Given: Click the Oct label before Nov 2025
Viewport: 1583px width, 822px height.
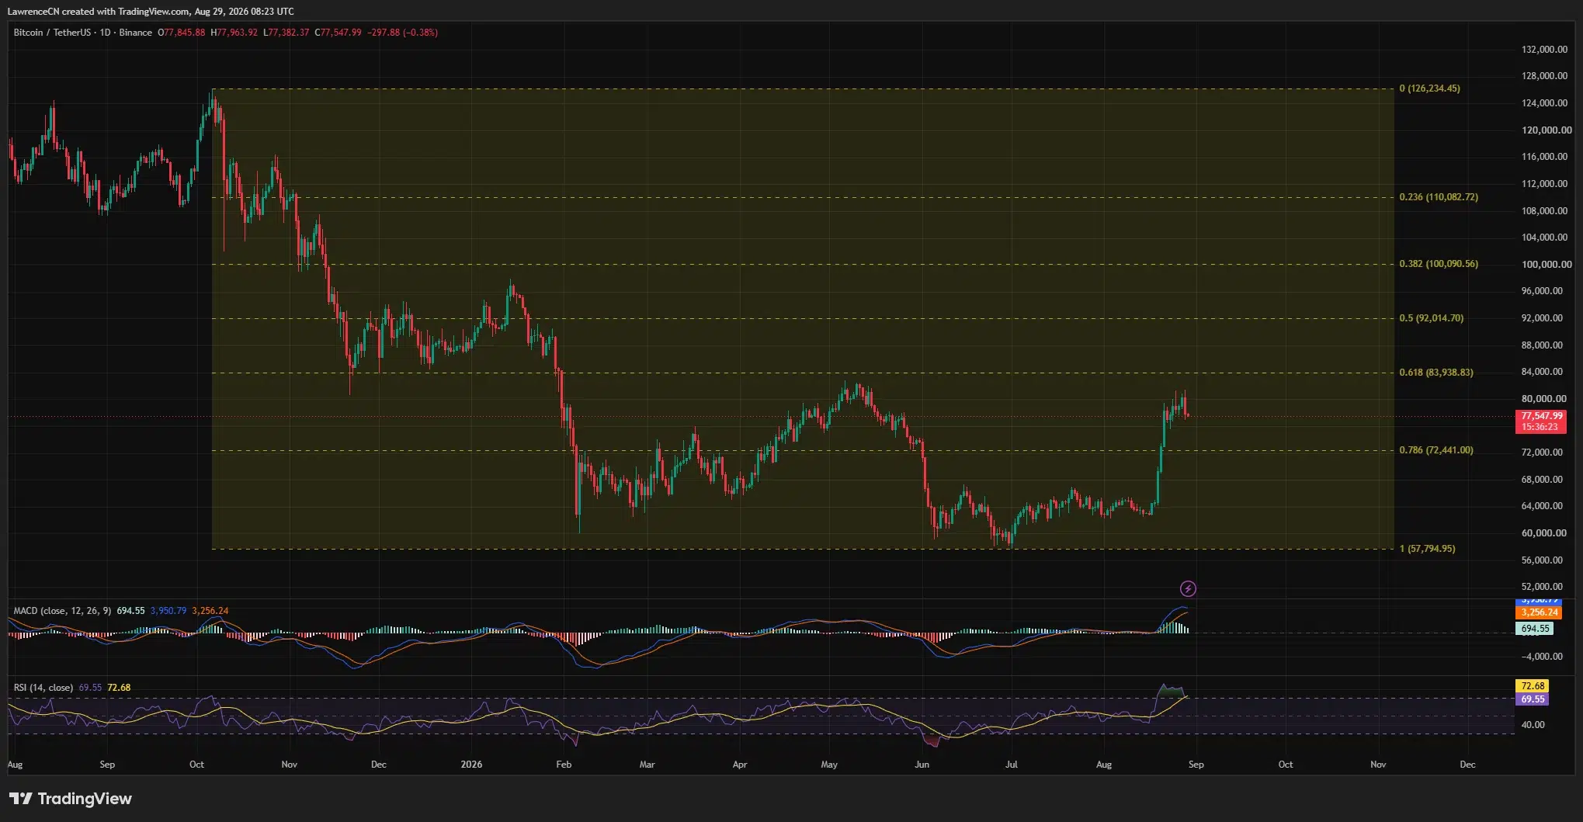Looking at the screenshot, I should pos(197,765).
